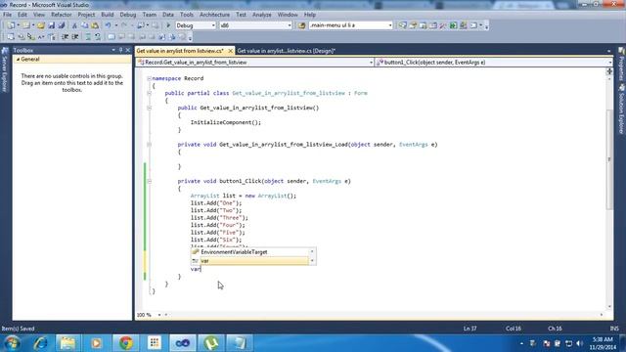
Task: Save the current file via the floppy icon
Action: (x=52, y=25)
